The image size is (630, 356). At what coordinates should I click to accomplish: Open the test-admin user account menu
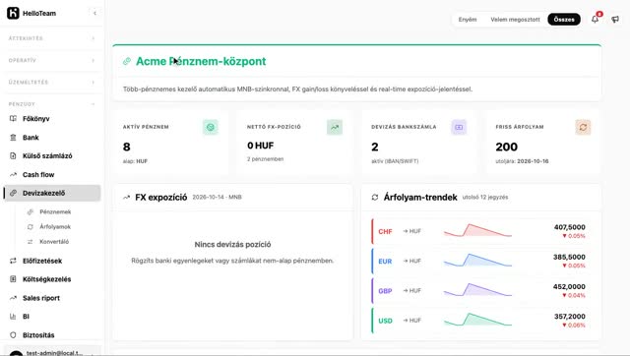click(52, 351)
